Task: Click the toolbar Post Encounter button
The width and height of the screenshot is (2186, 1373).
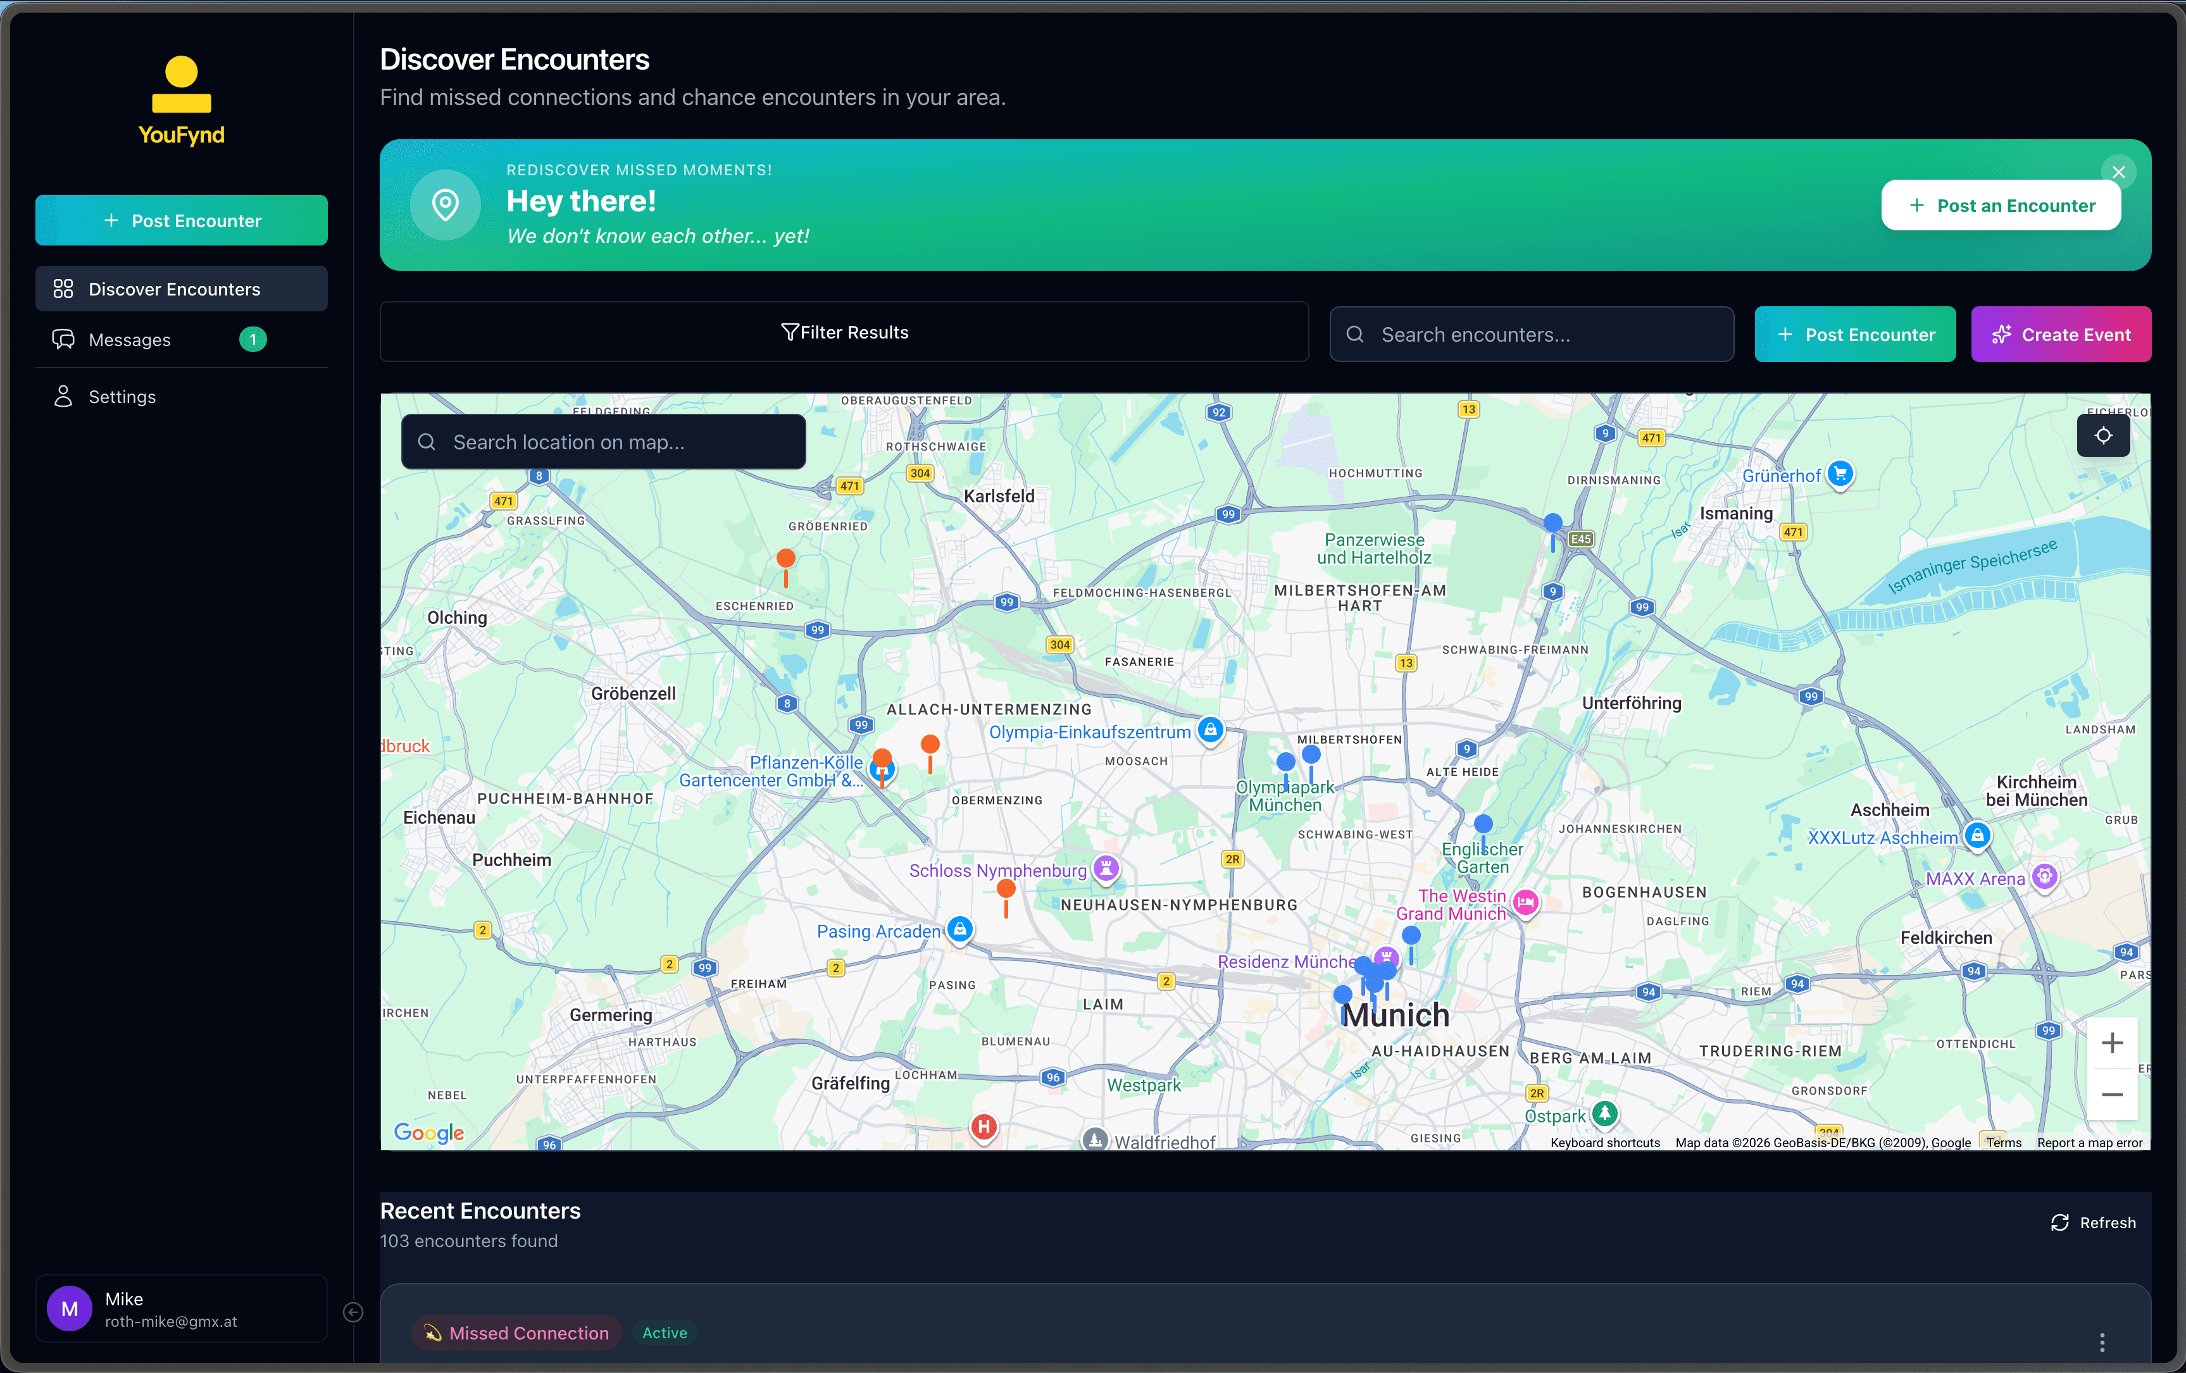Action: click(1854, 335)
